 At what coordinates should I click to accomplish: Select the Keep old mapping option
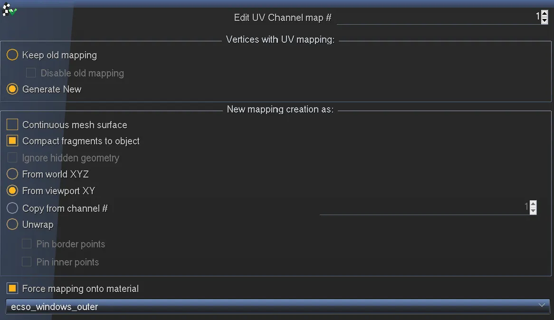[x=12, y=55]
